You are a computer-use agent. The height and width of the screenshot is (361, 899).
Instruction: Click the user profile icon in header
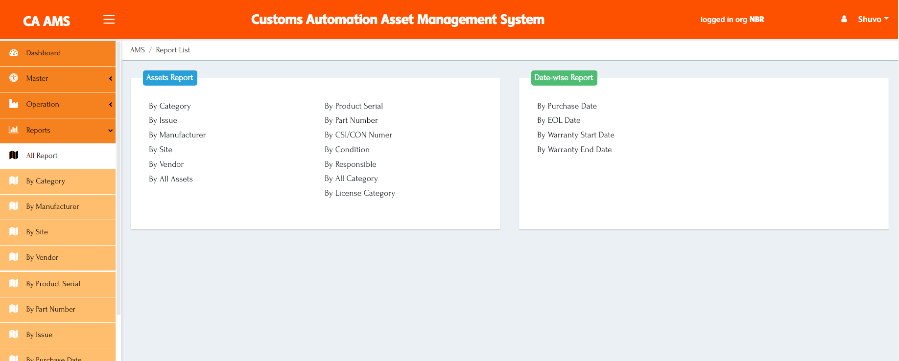point(844,19)
